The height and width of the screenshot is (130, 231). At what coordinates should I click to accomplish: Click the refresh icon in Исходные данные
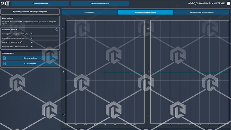click(x=56, y=30)
